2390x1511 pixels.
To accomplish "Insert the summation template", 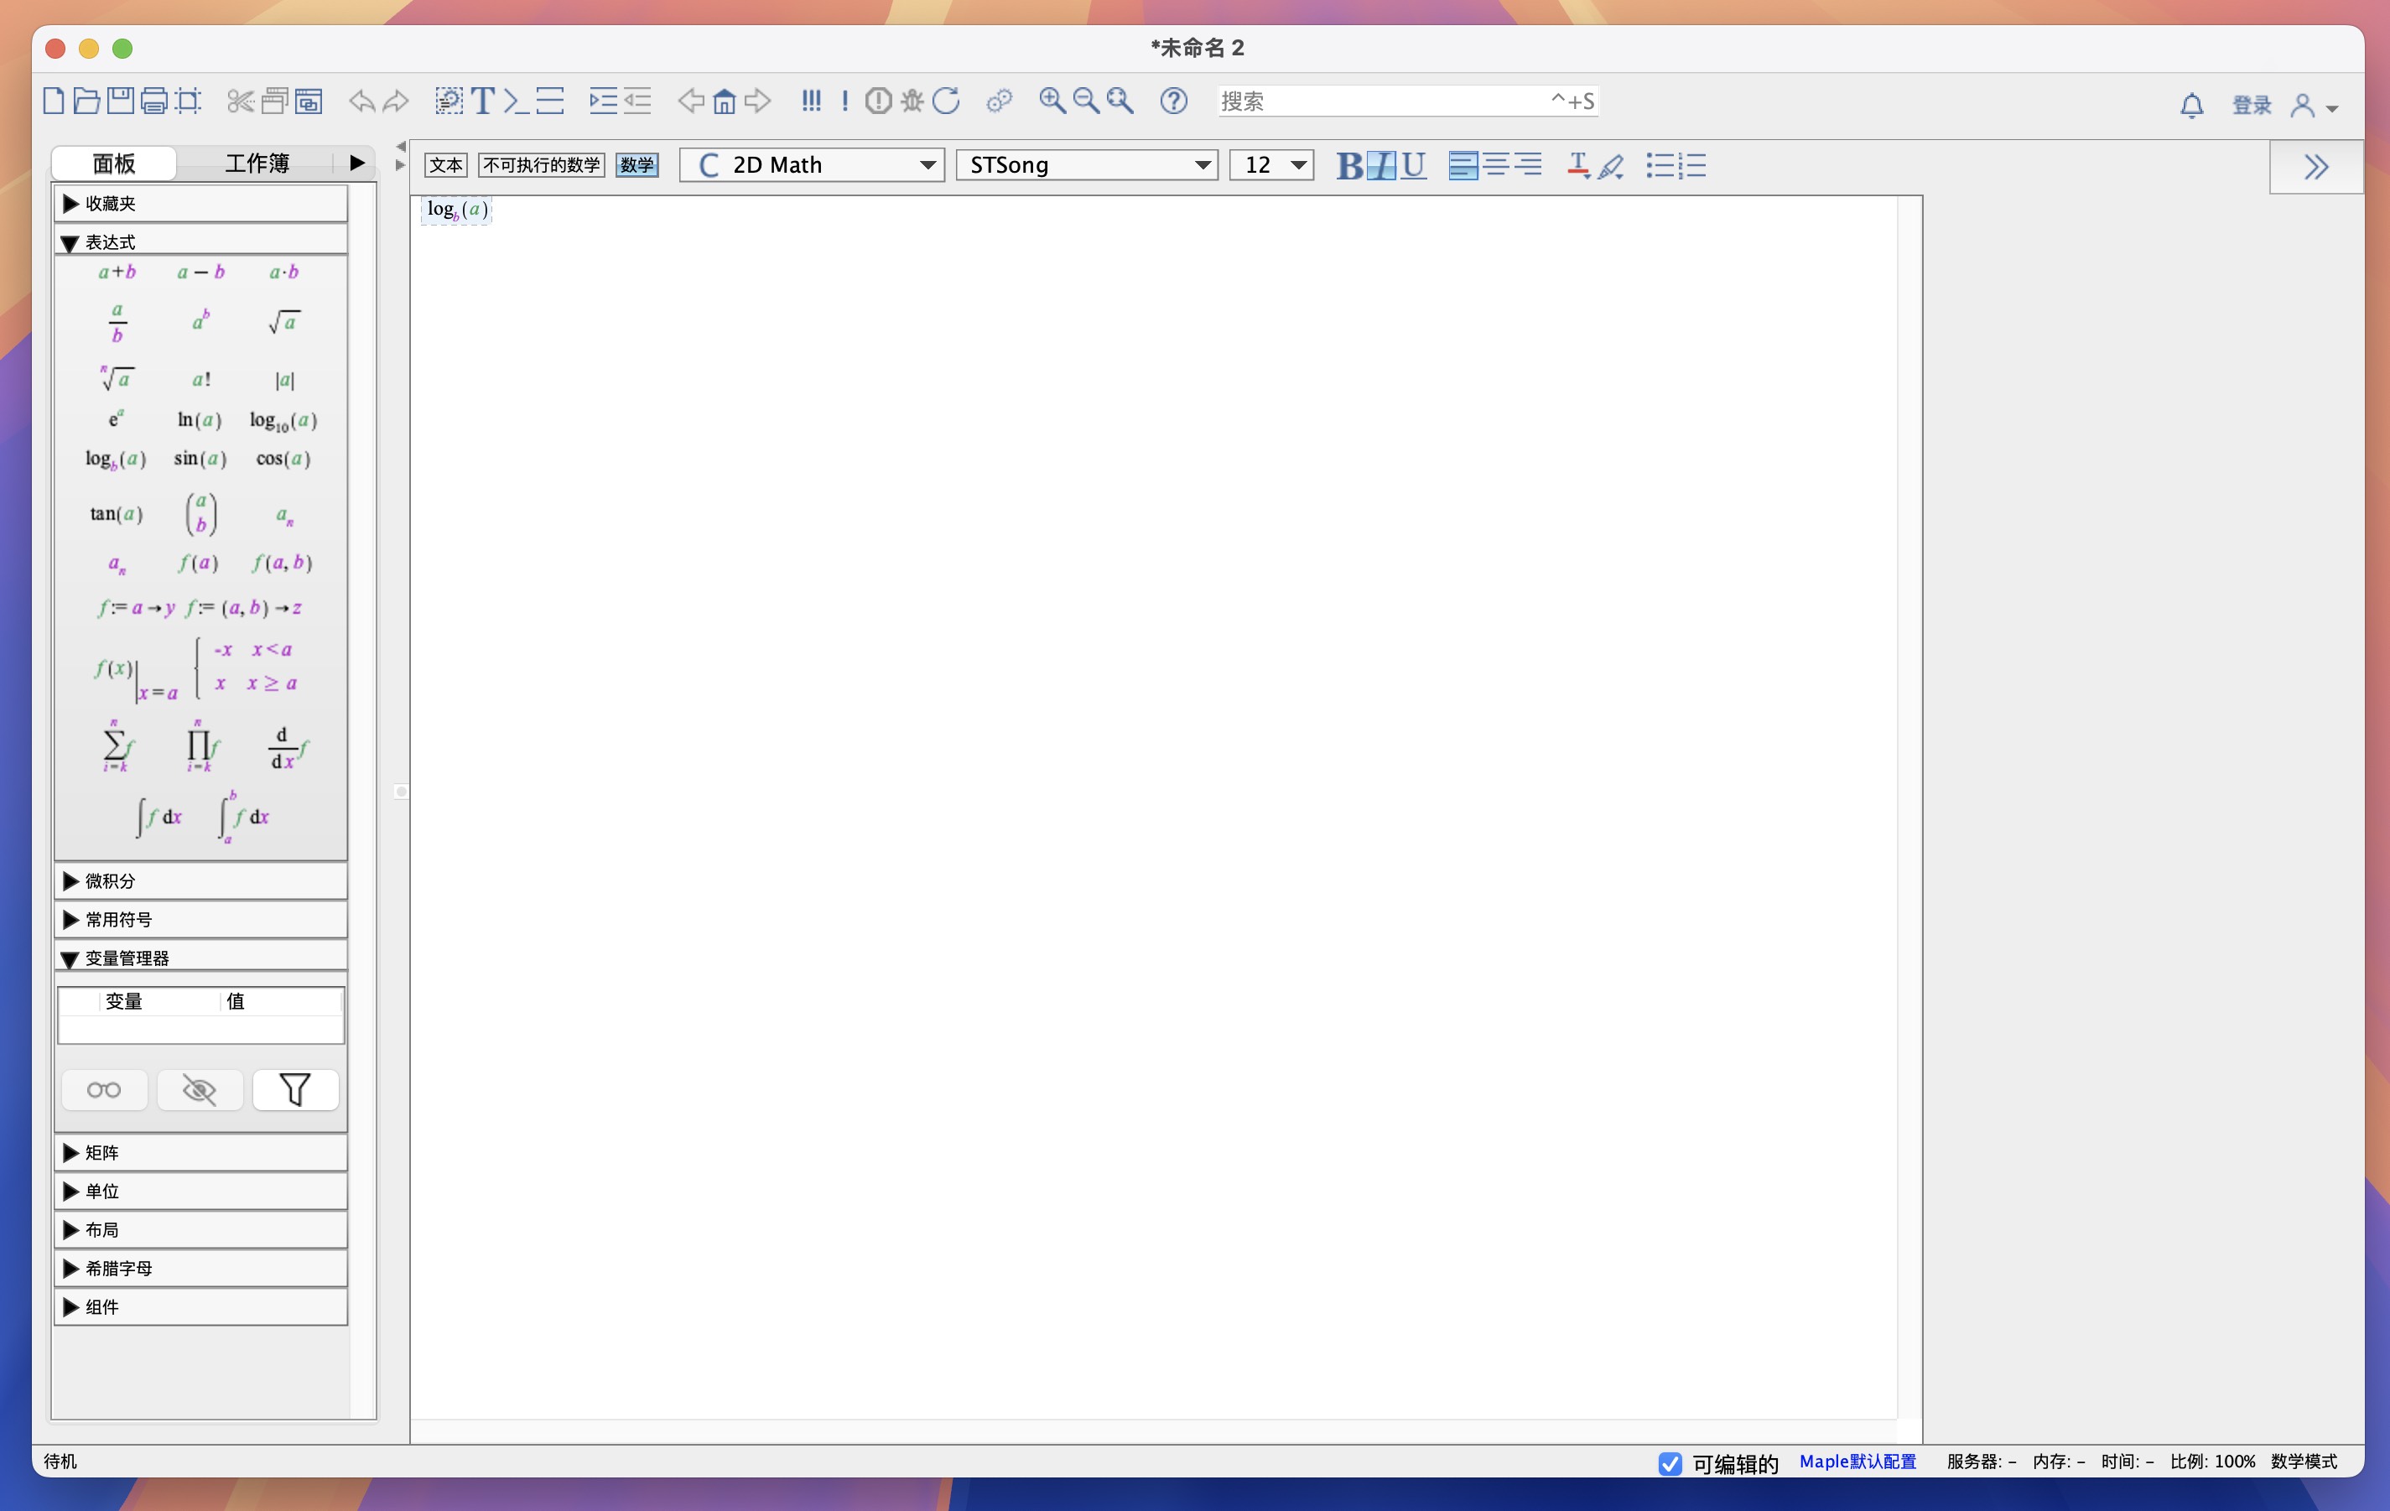I will click(117, 747).
